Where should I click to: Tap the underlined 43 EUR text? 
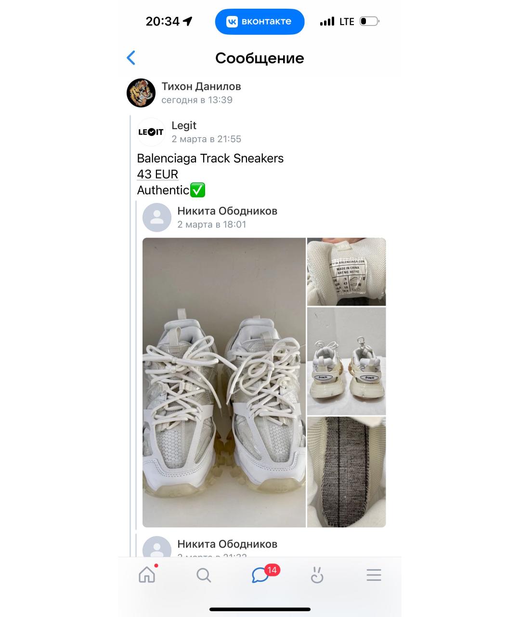[x=157, y=174]
